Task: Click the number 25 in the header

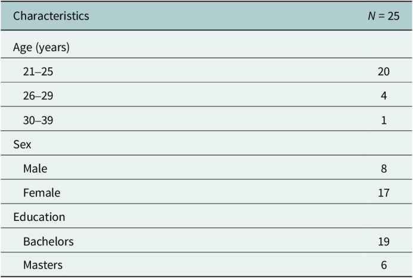Action: pyautogui.click(x=393, y=16)
